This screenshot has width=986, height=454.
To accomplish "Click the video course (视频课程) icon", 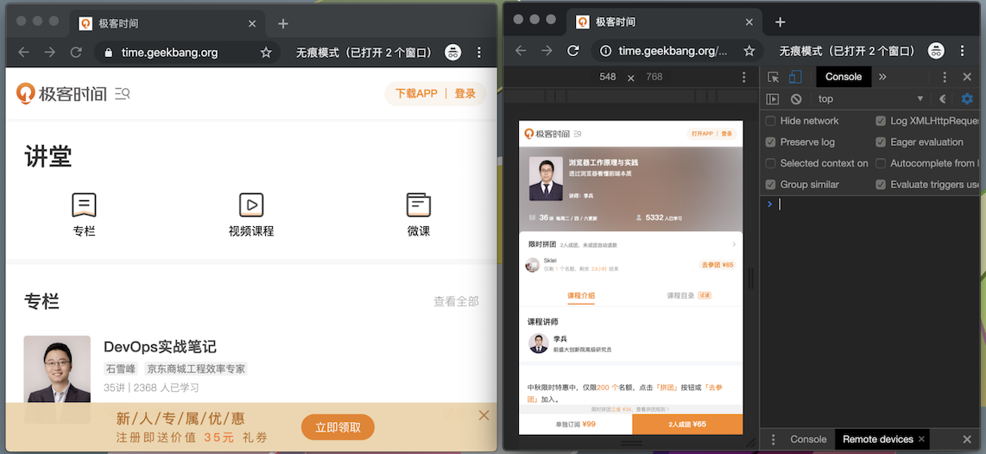I will tap(251, 205).
